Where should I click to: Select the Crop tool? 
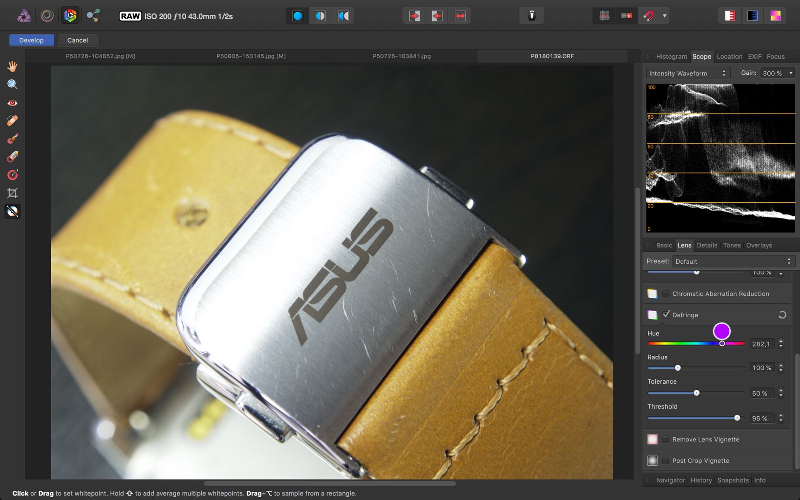[13, 193]
